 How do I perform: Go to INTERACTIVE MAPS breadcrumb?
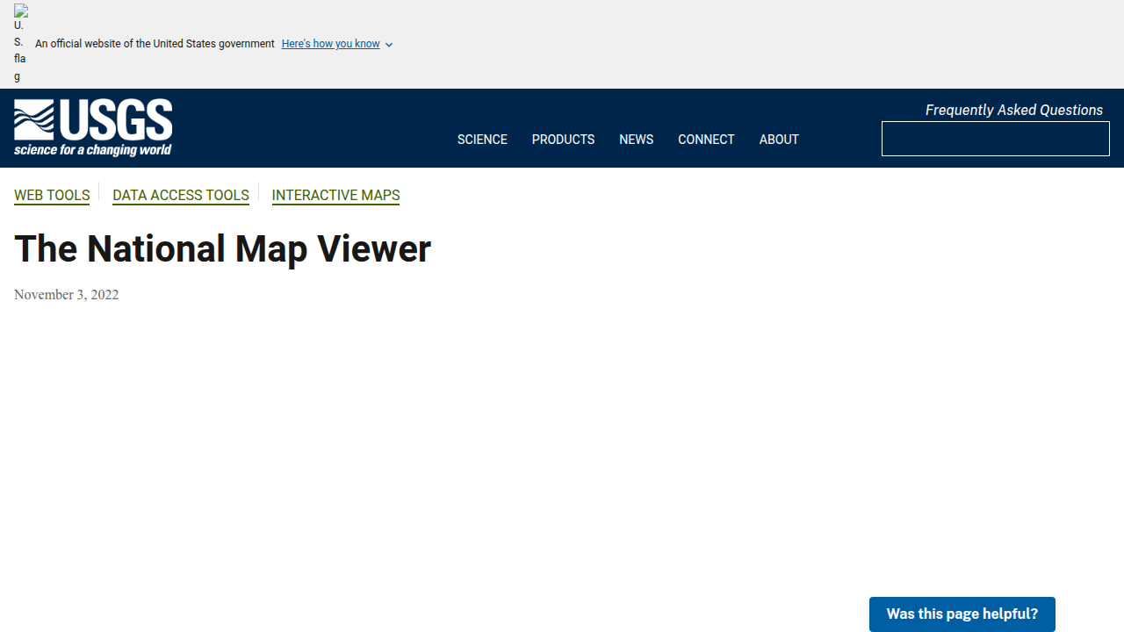click(x=335, y=195)
